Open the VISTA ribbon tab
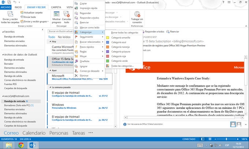 [70, 7]
